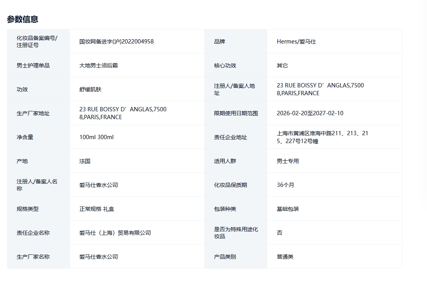Click the 正常规格 礼盒 specification value

[97, 209]
